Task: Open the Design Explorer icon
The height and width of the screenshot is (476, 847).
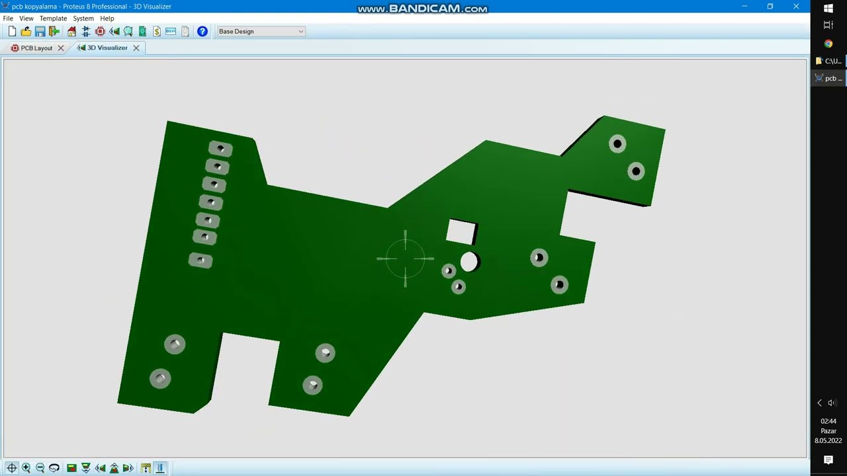Action: tap(142, 31)
